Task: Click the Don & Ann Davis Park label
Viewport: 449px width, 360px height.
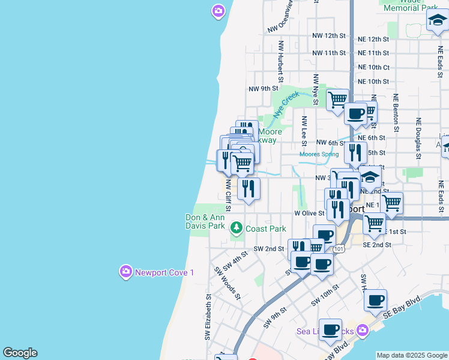Action: [205, 221]
